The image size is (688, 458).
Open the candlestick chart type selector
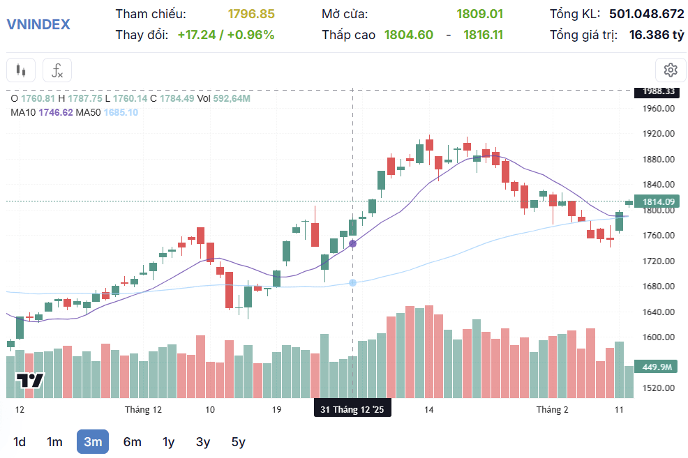(x=21, y=70)
